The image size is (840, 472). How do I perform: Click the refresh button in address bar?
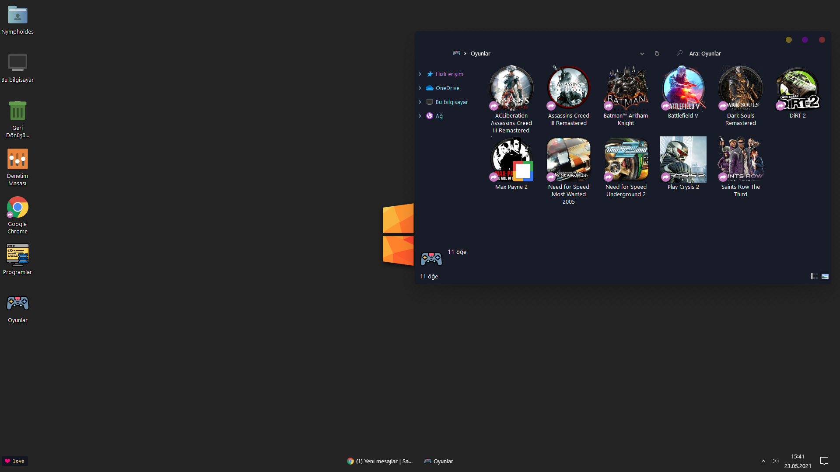pos(657,54)
